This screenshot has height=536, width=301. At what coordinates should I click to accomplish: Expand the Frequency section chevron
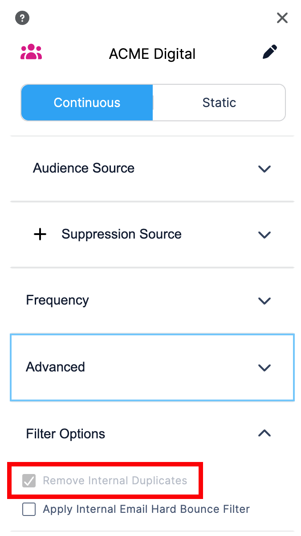point(264,301)
